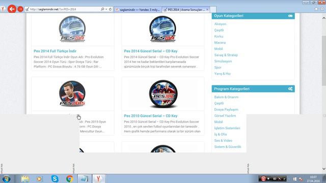
Task: Click the refresh icon in address bar
Action: 110,9
